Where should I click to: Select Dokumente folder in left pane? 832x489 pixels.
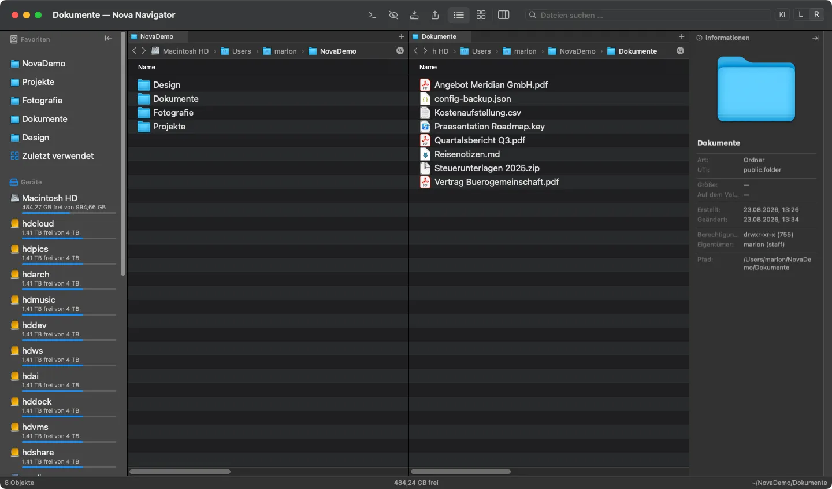pyautogui.click(x=268, y=99)
